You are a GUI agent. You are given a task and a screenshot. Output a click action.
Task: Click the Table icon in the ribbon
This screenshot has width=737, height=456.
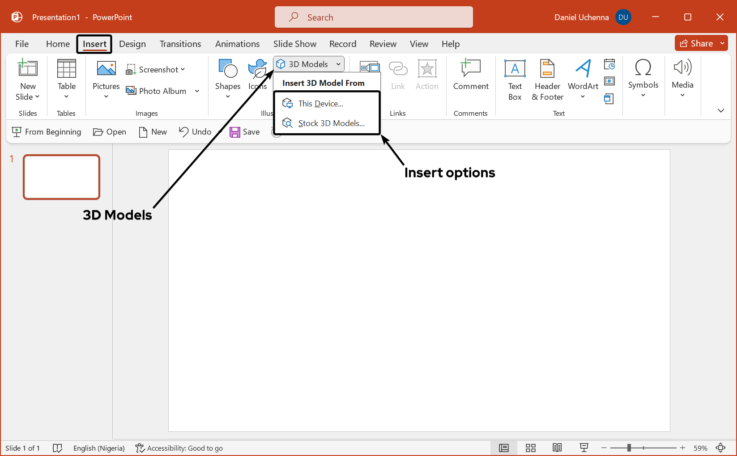(66, 69)
